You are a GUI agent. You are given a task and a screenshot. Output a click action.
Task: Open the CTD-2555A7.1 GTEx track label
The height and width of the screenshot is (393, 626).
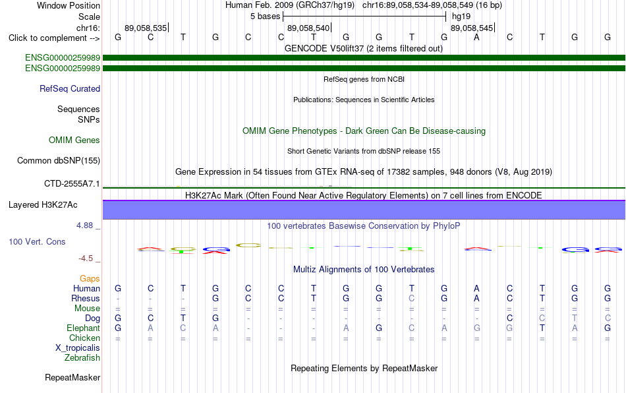point(72,184)
